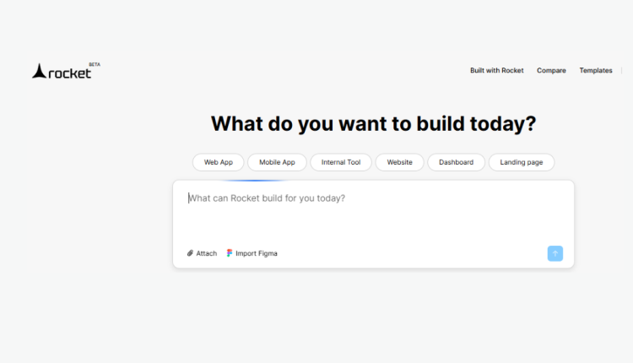Click the Import Figma label text

256,253
